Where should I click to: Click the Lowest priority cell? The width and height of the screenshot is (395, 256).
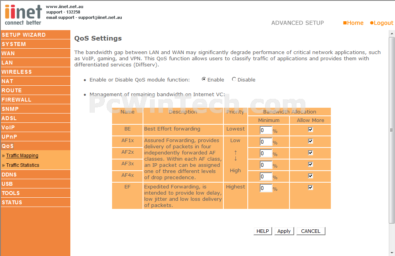pyautogui.click(x=235, y=130)
